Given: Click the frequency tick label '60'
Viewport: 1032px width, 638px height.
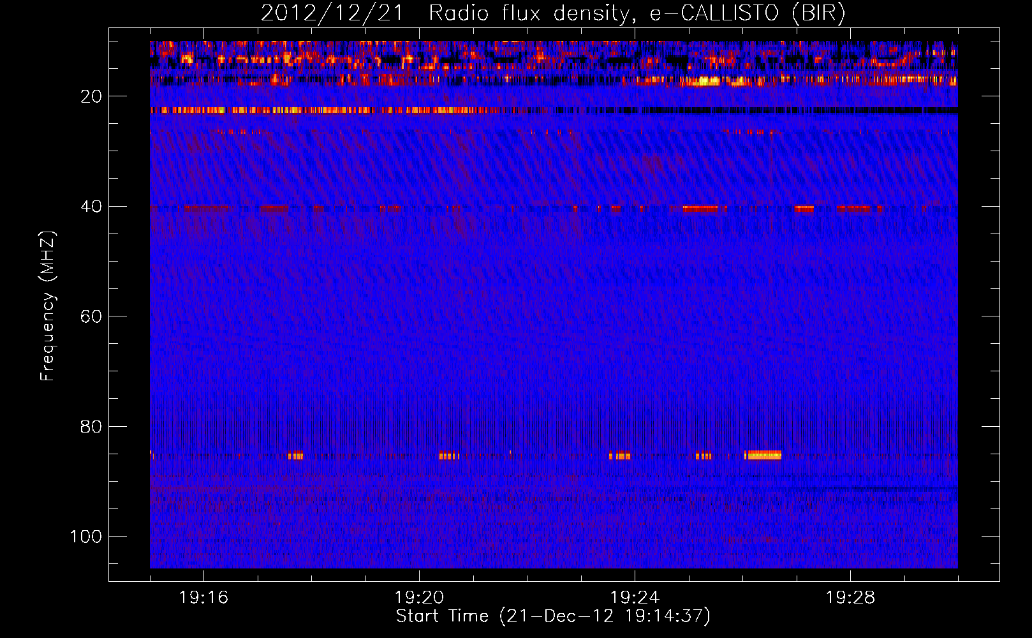Looking at the screenshot, I should [91, 316].
